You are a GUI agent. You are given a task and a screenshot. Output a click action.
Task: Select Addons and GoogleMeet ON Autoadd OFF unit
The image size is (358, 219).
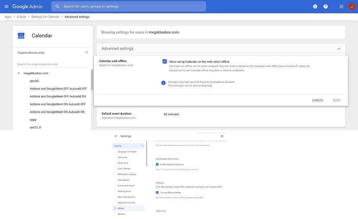pyautogui.click(x=58, y=104)
